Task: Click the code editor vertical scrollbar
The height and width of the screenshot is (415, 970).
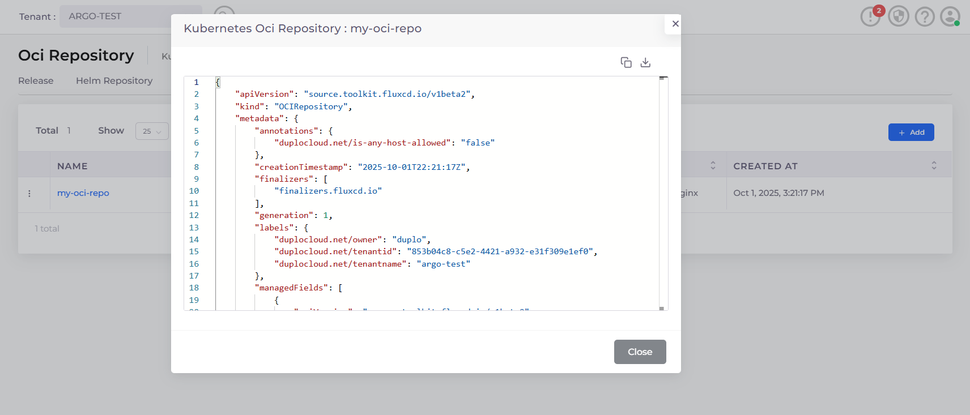Action: tap(662, 192)
